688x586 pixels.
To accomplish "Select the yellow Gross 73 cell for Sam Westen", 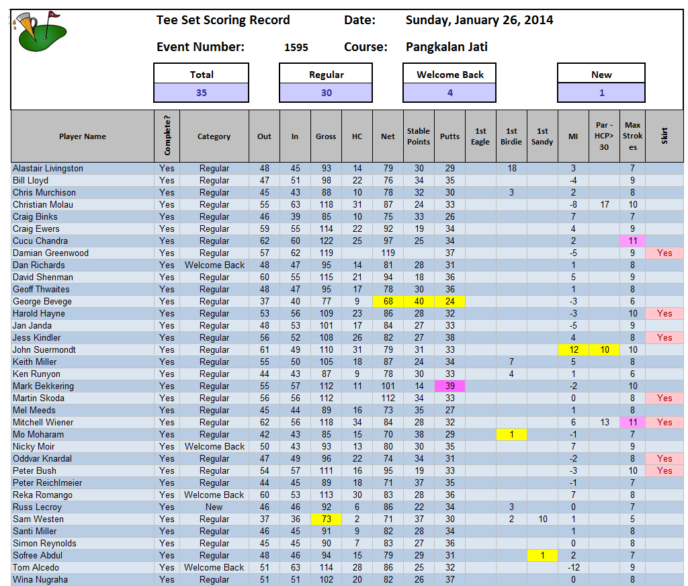I will (x=326, y=519).
